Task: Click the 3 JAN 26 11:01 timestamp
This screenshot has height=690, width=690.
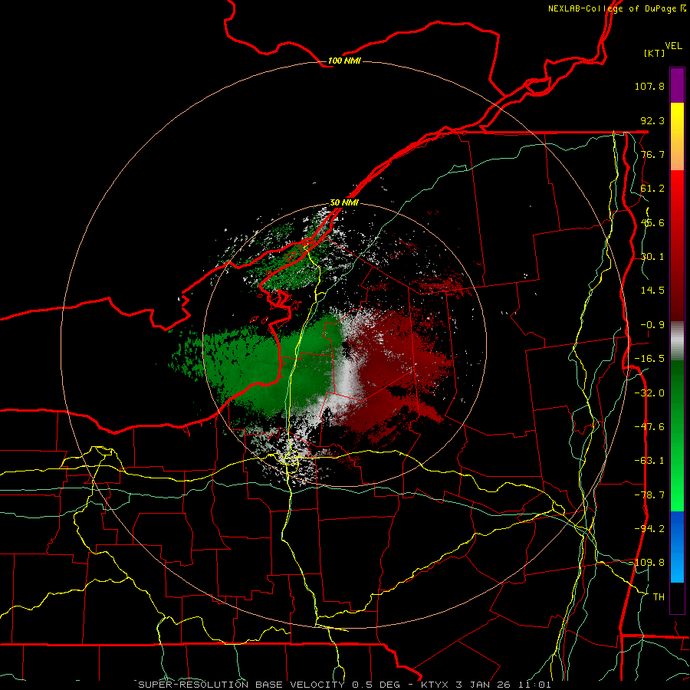Action: 504,685
